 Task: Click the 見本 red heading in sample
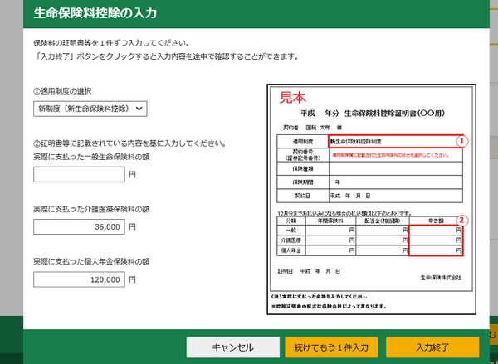[x=292, y=98]
